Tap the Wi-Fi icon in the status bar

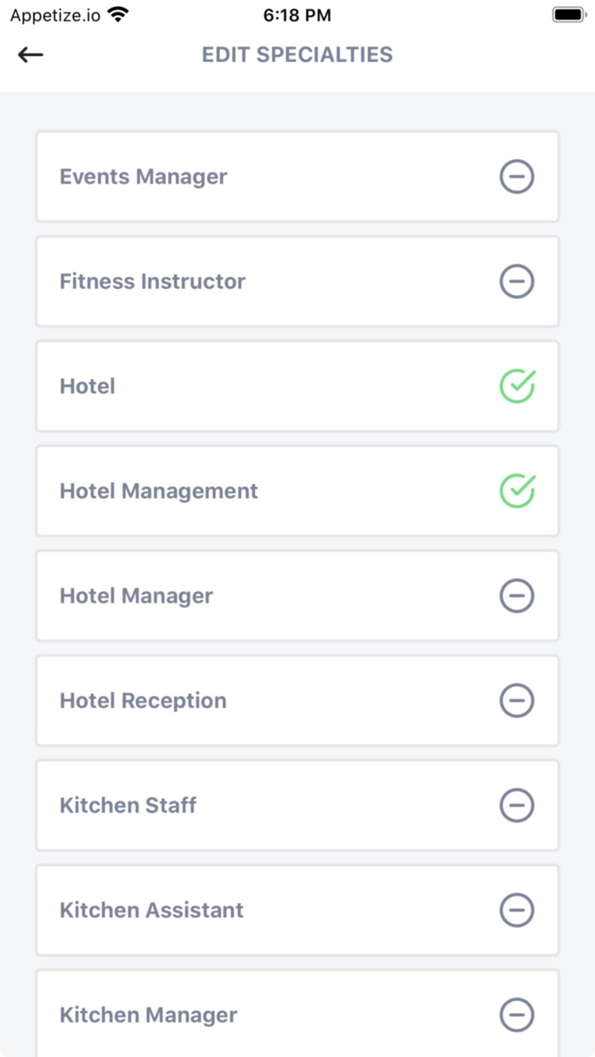click(x=119, y=14)
